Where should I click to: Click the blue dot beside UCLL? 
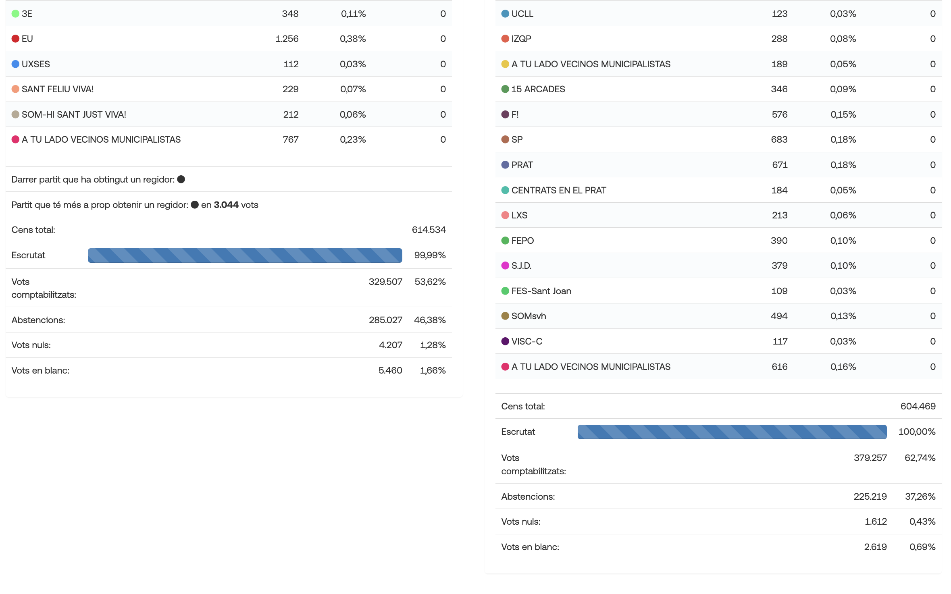point(505,14)
